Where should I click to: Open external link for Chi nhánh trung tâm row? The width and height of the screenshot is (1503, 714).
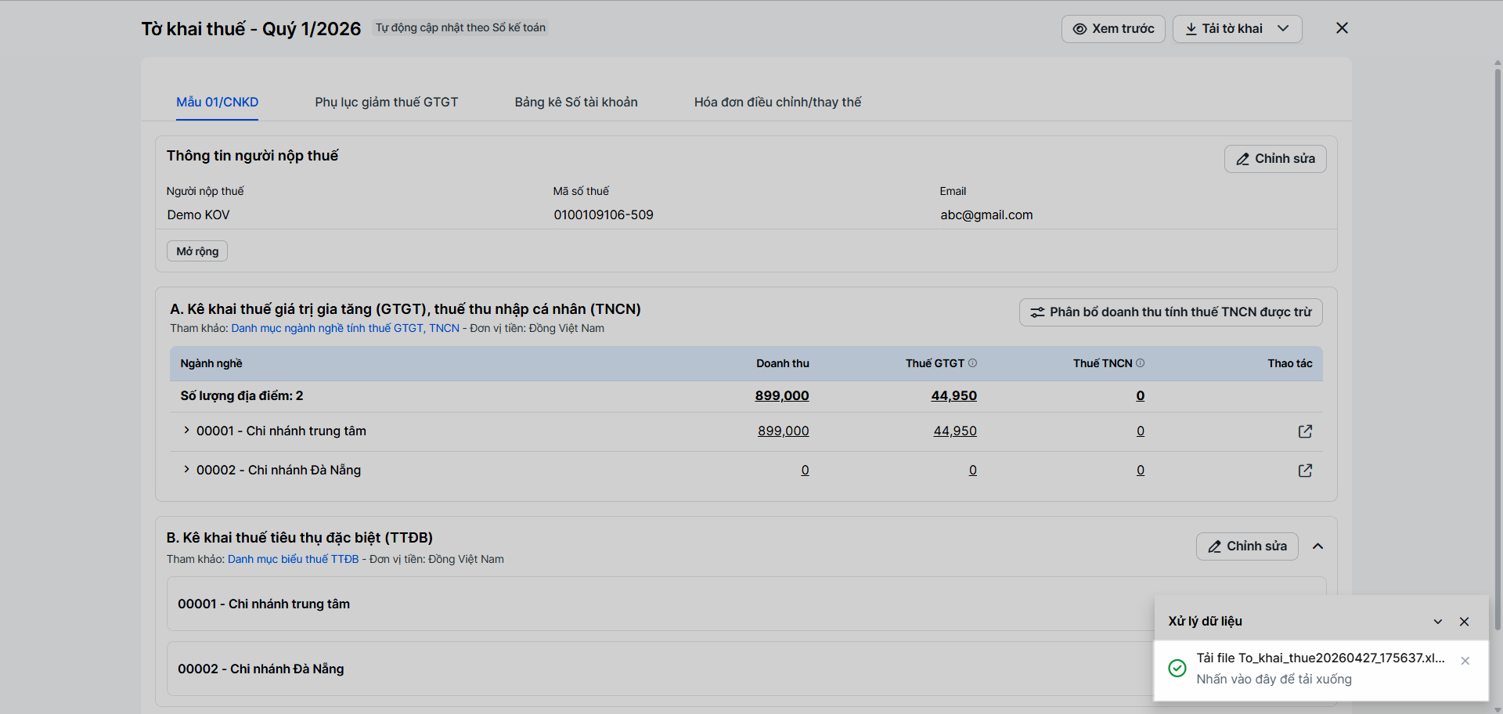[1305, 431]
